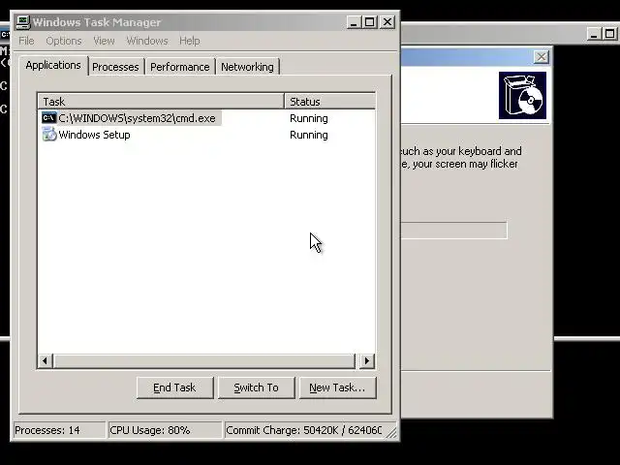The width and height of the screenshot is (620, 465).
Task: Switch to the Networking tab
Action: click(x=248, y=67)
